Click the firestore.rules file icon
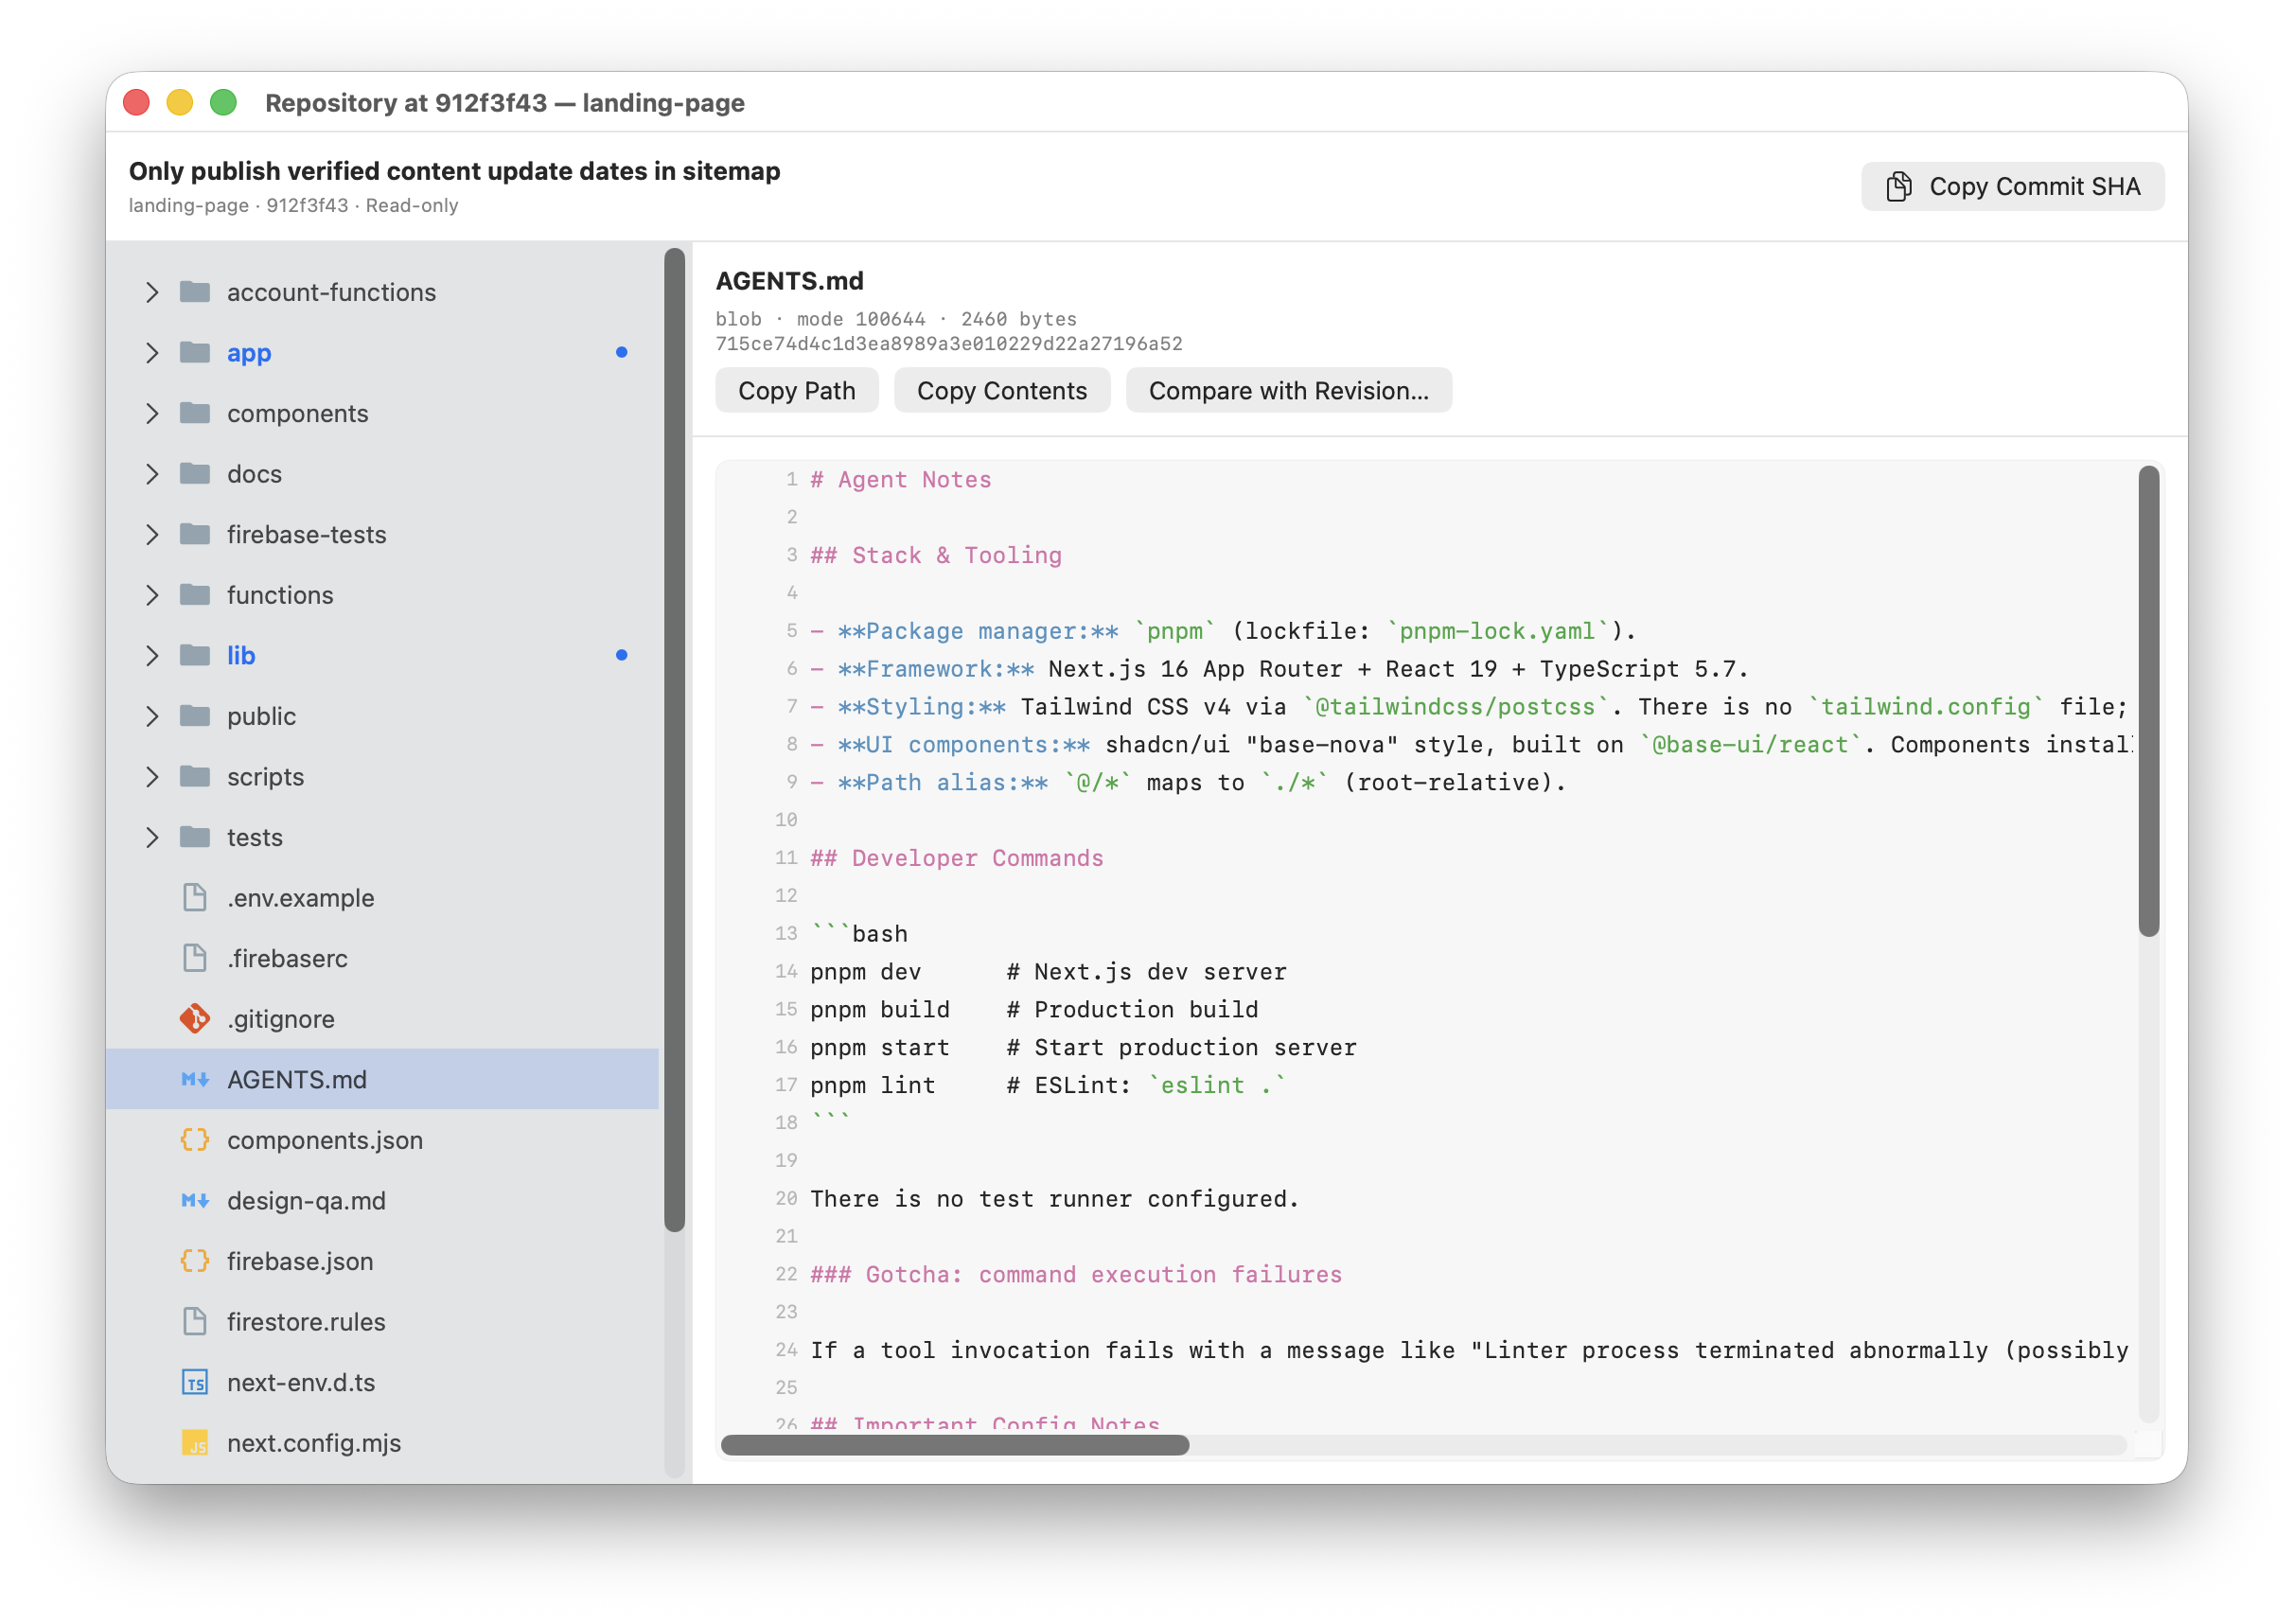The image size is (2294, 1624). [195, 1321]
